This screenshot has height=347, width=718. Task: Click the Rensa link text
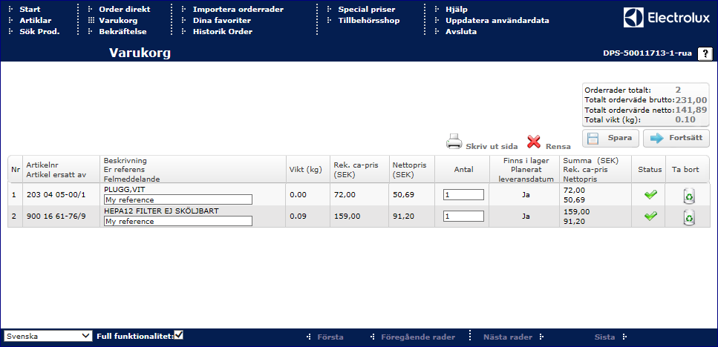pos(558,146)
